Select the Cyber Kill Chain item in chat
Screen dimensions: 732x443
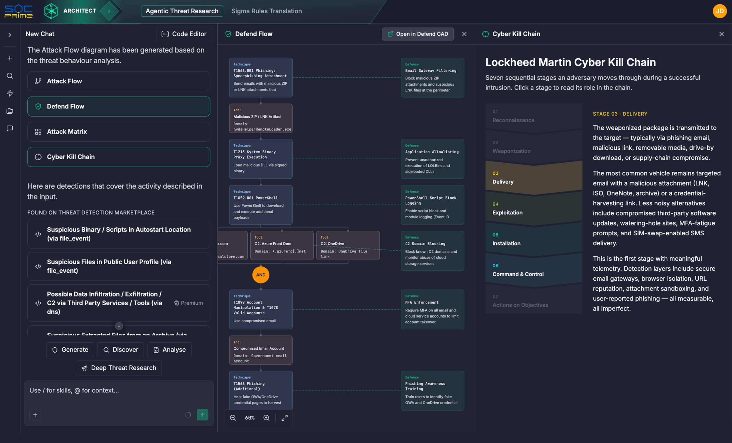(x=119, y=157)
